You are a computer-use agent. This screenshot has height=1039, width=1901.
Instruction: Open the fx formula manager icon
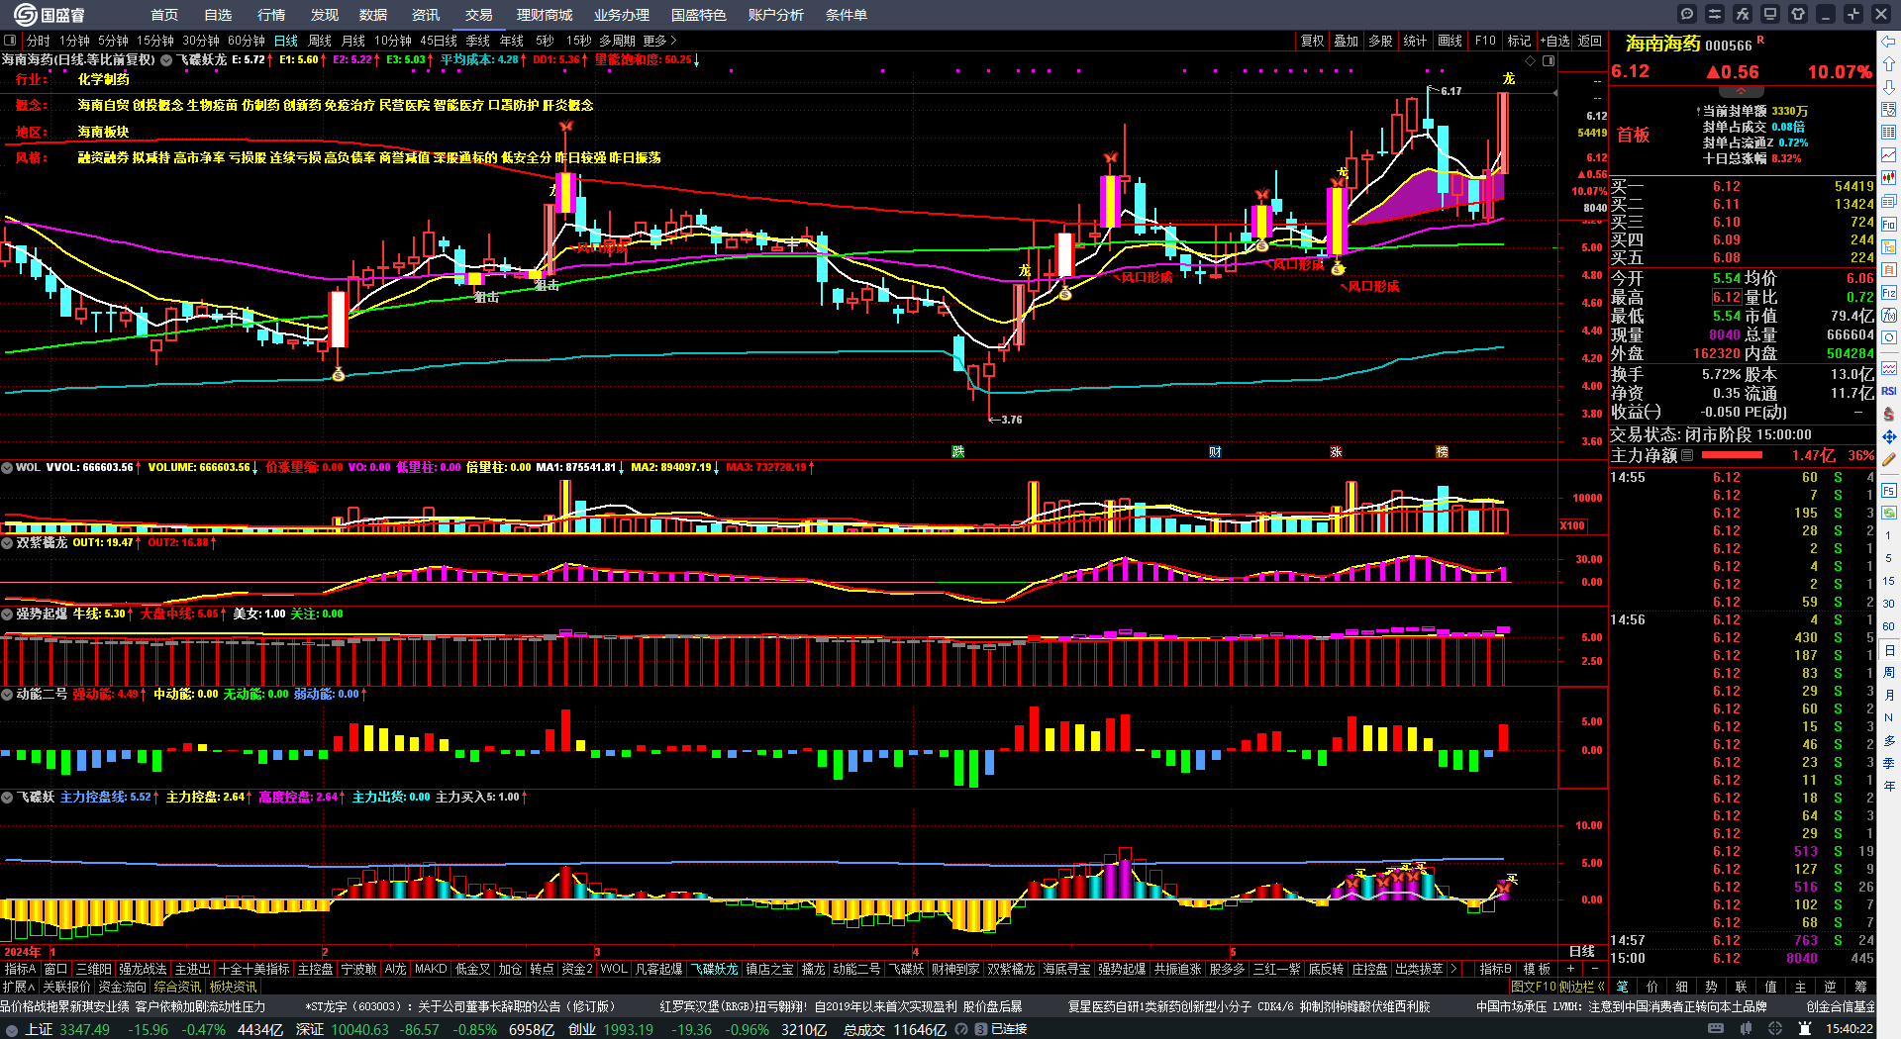tap(1743, 14)
